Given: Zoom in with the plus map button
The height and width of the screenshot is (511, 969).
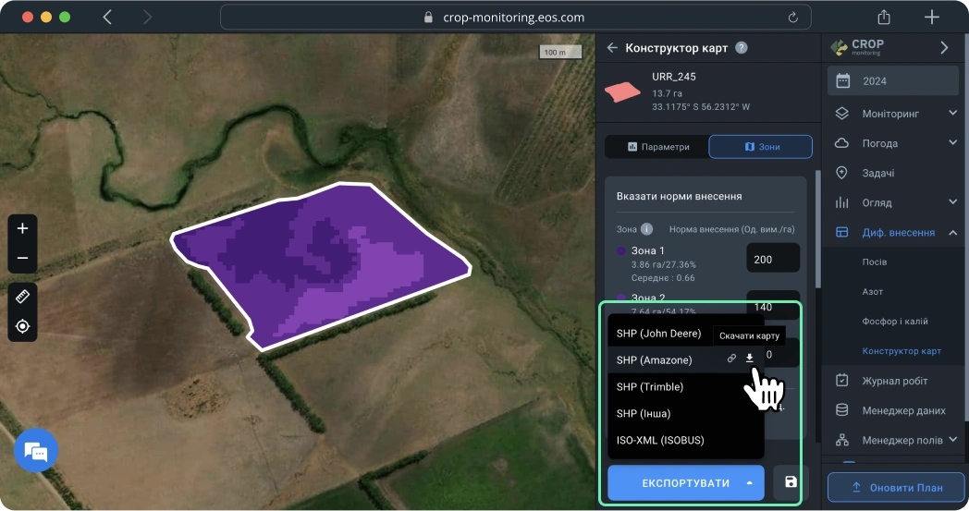Looking at the screenshot, I should (23, 228).
